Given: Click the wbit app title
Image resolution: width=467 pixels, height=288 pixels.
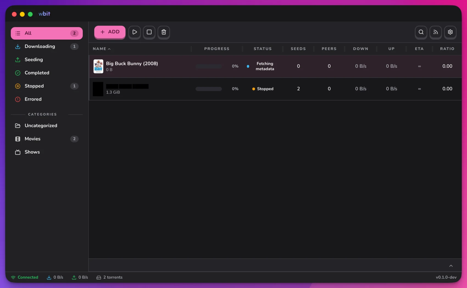Looking at the screenshot, I should click(45, 14).
